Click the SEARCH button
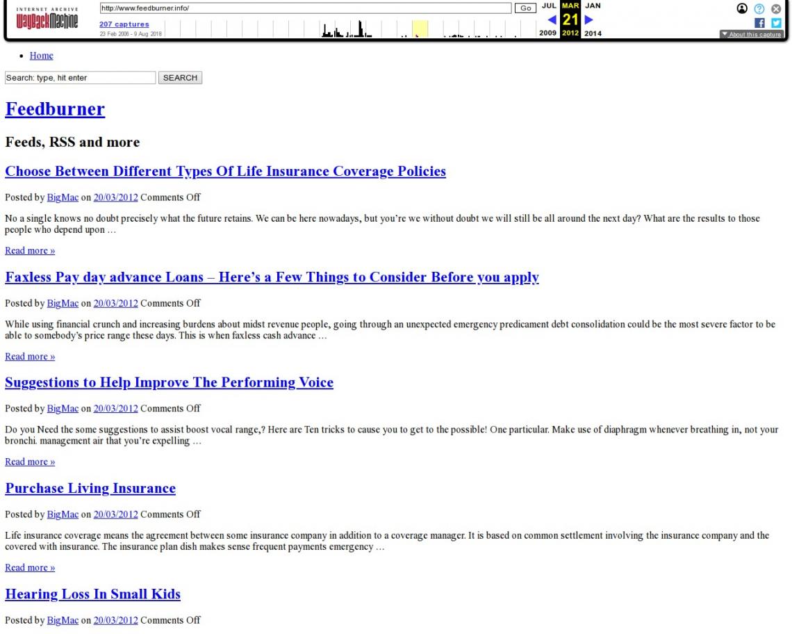Screen dimensions: 792x634 coord(181,77)
